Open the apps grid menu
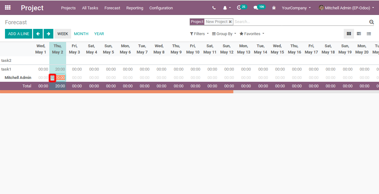The width and height of the screenshot is (379, 194). point(8,7)
